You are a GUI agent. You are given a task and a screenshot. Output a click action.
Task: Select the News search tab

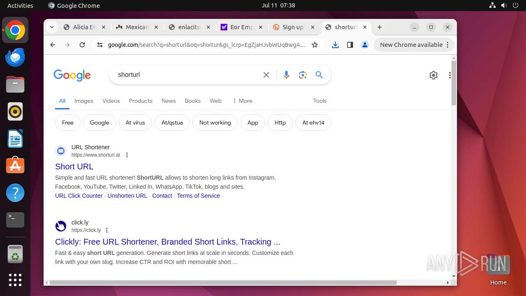coord(168,101)
